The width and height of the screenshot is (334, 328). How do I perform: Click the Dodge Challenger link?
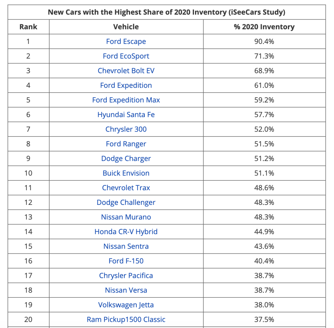click(x=126, y=203)
